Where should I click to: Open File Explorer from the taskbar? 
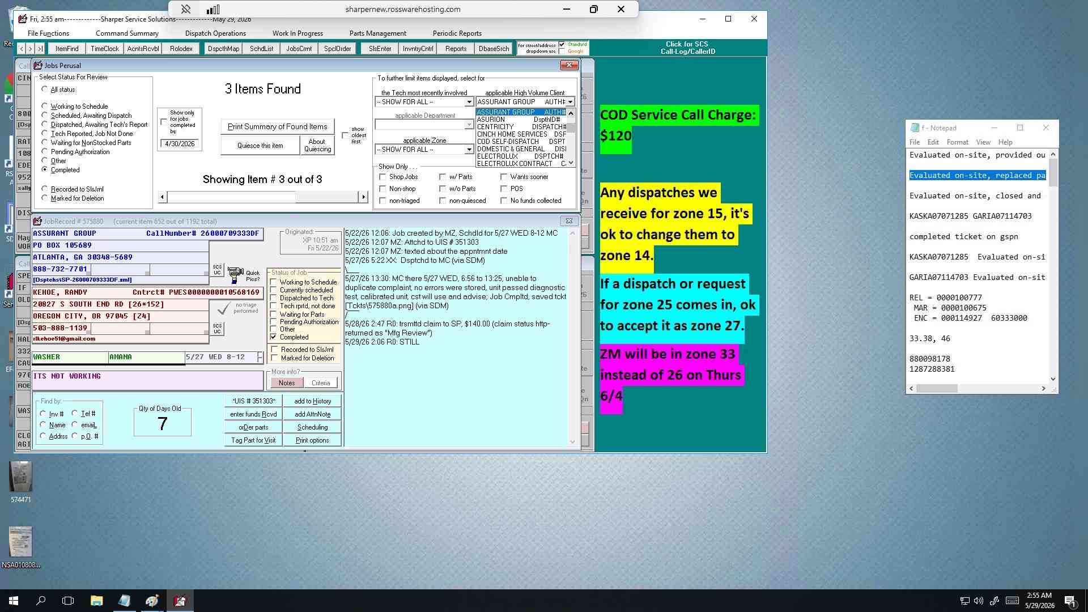coord(96,601)
